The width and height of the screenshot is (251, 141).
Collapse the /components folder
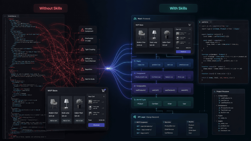pos(217,106)
